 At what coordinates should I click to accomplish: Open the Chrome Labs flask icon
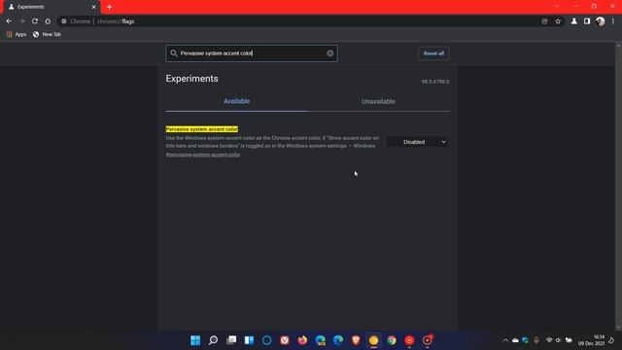tap(574, 21)
